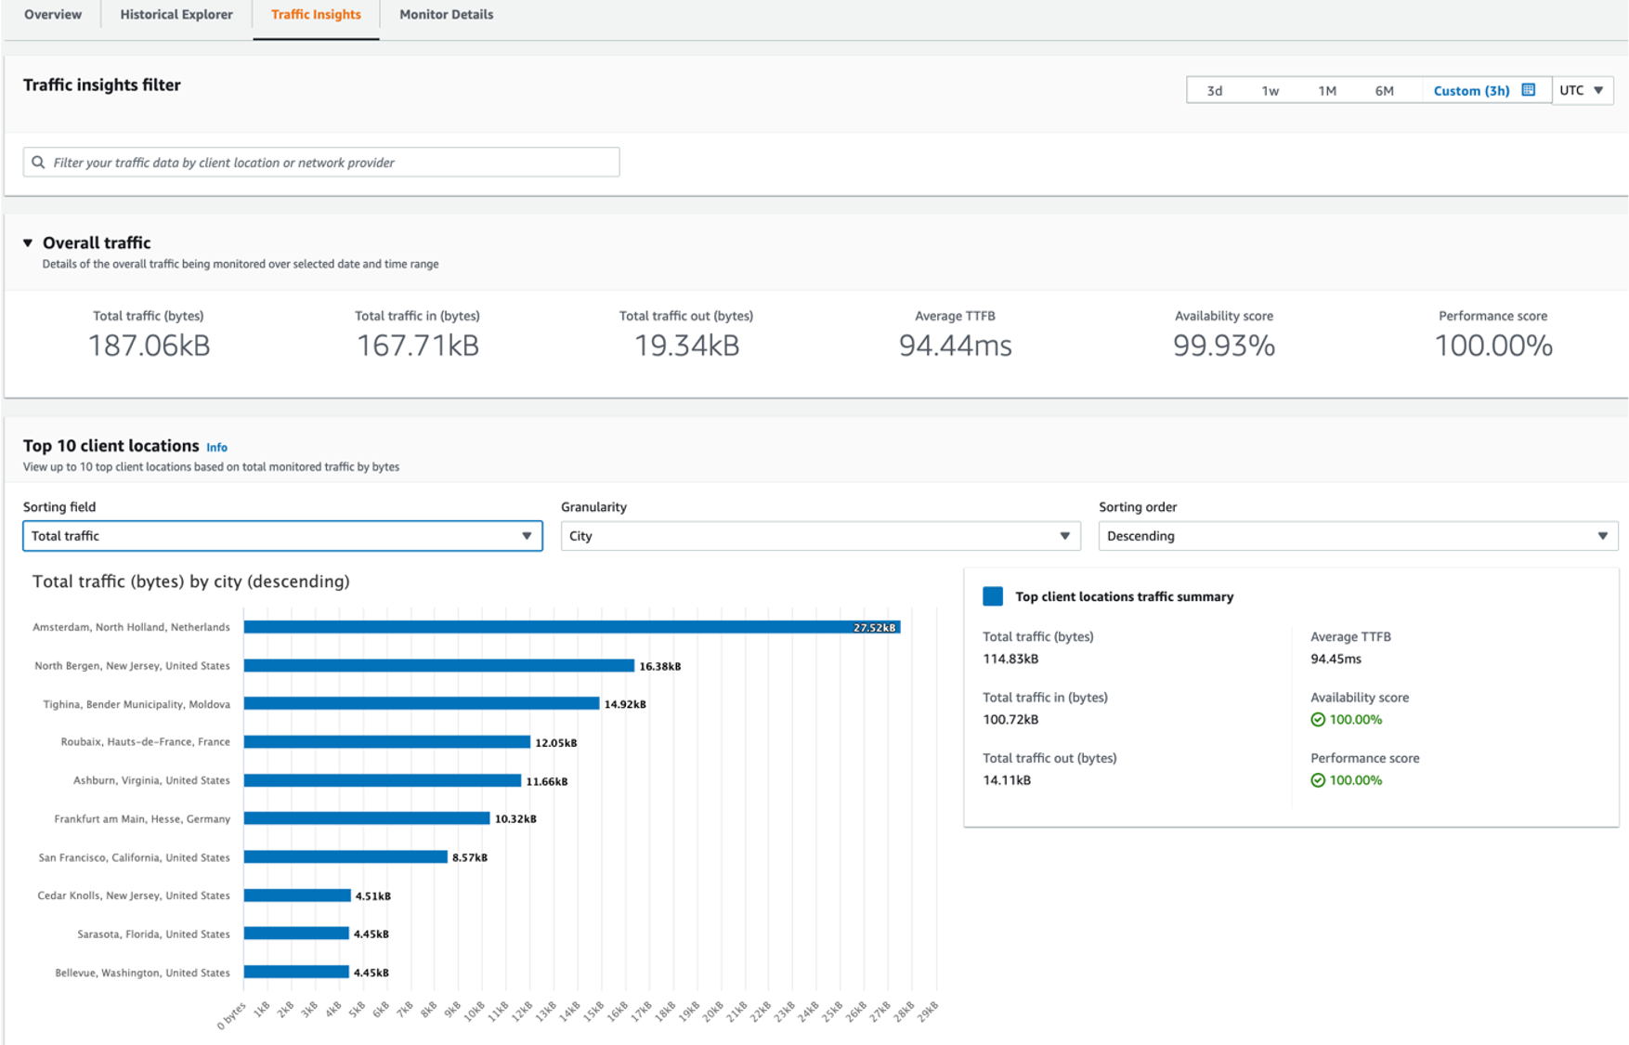The height and width of the screenshot is (1045, 1629).
Task: Select the 1M time range
Action: tap(1327, 90)
